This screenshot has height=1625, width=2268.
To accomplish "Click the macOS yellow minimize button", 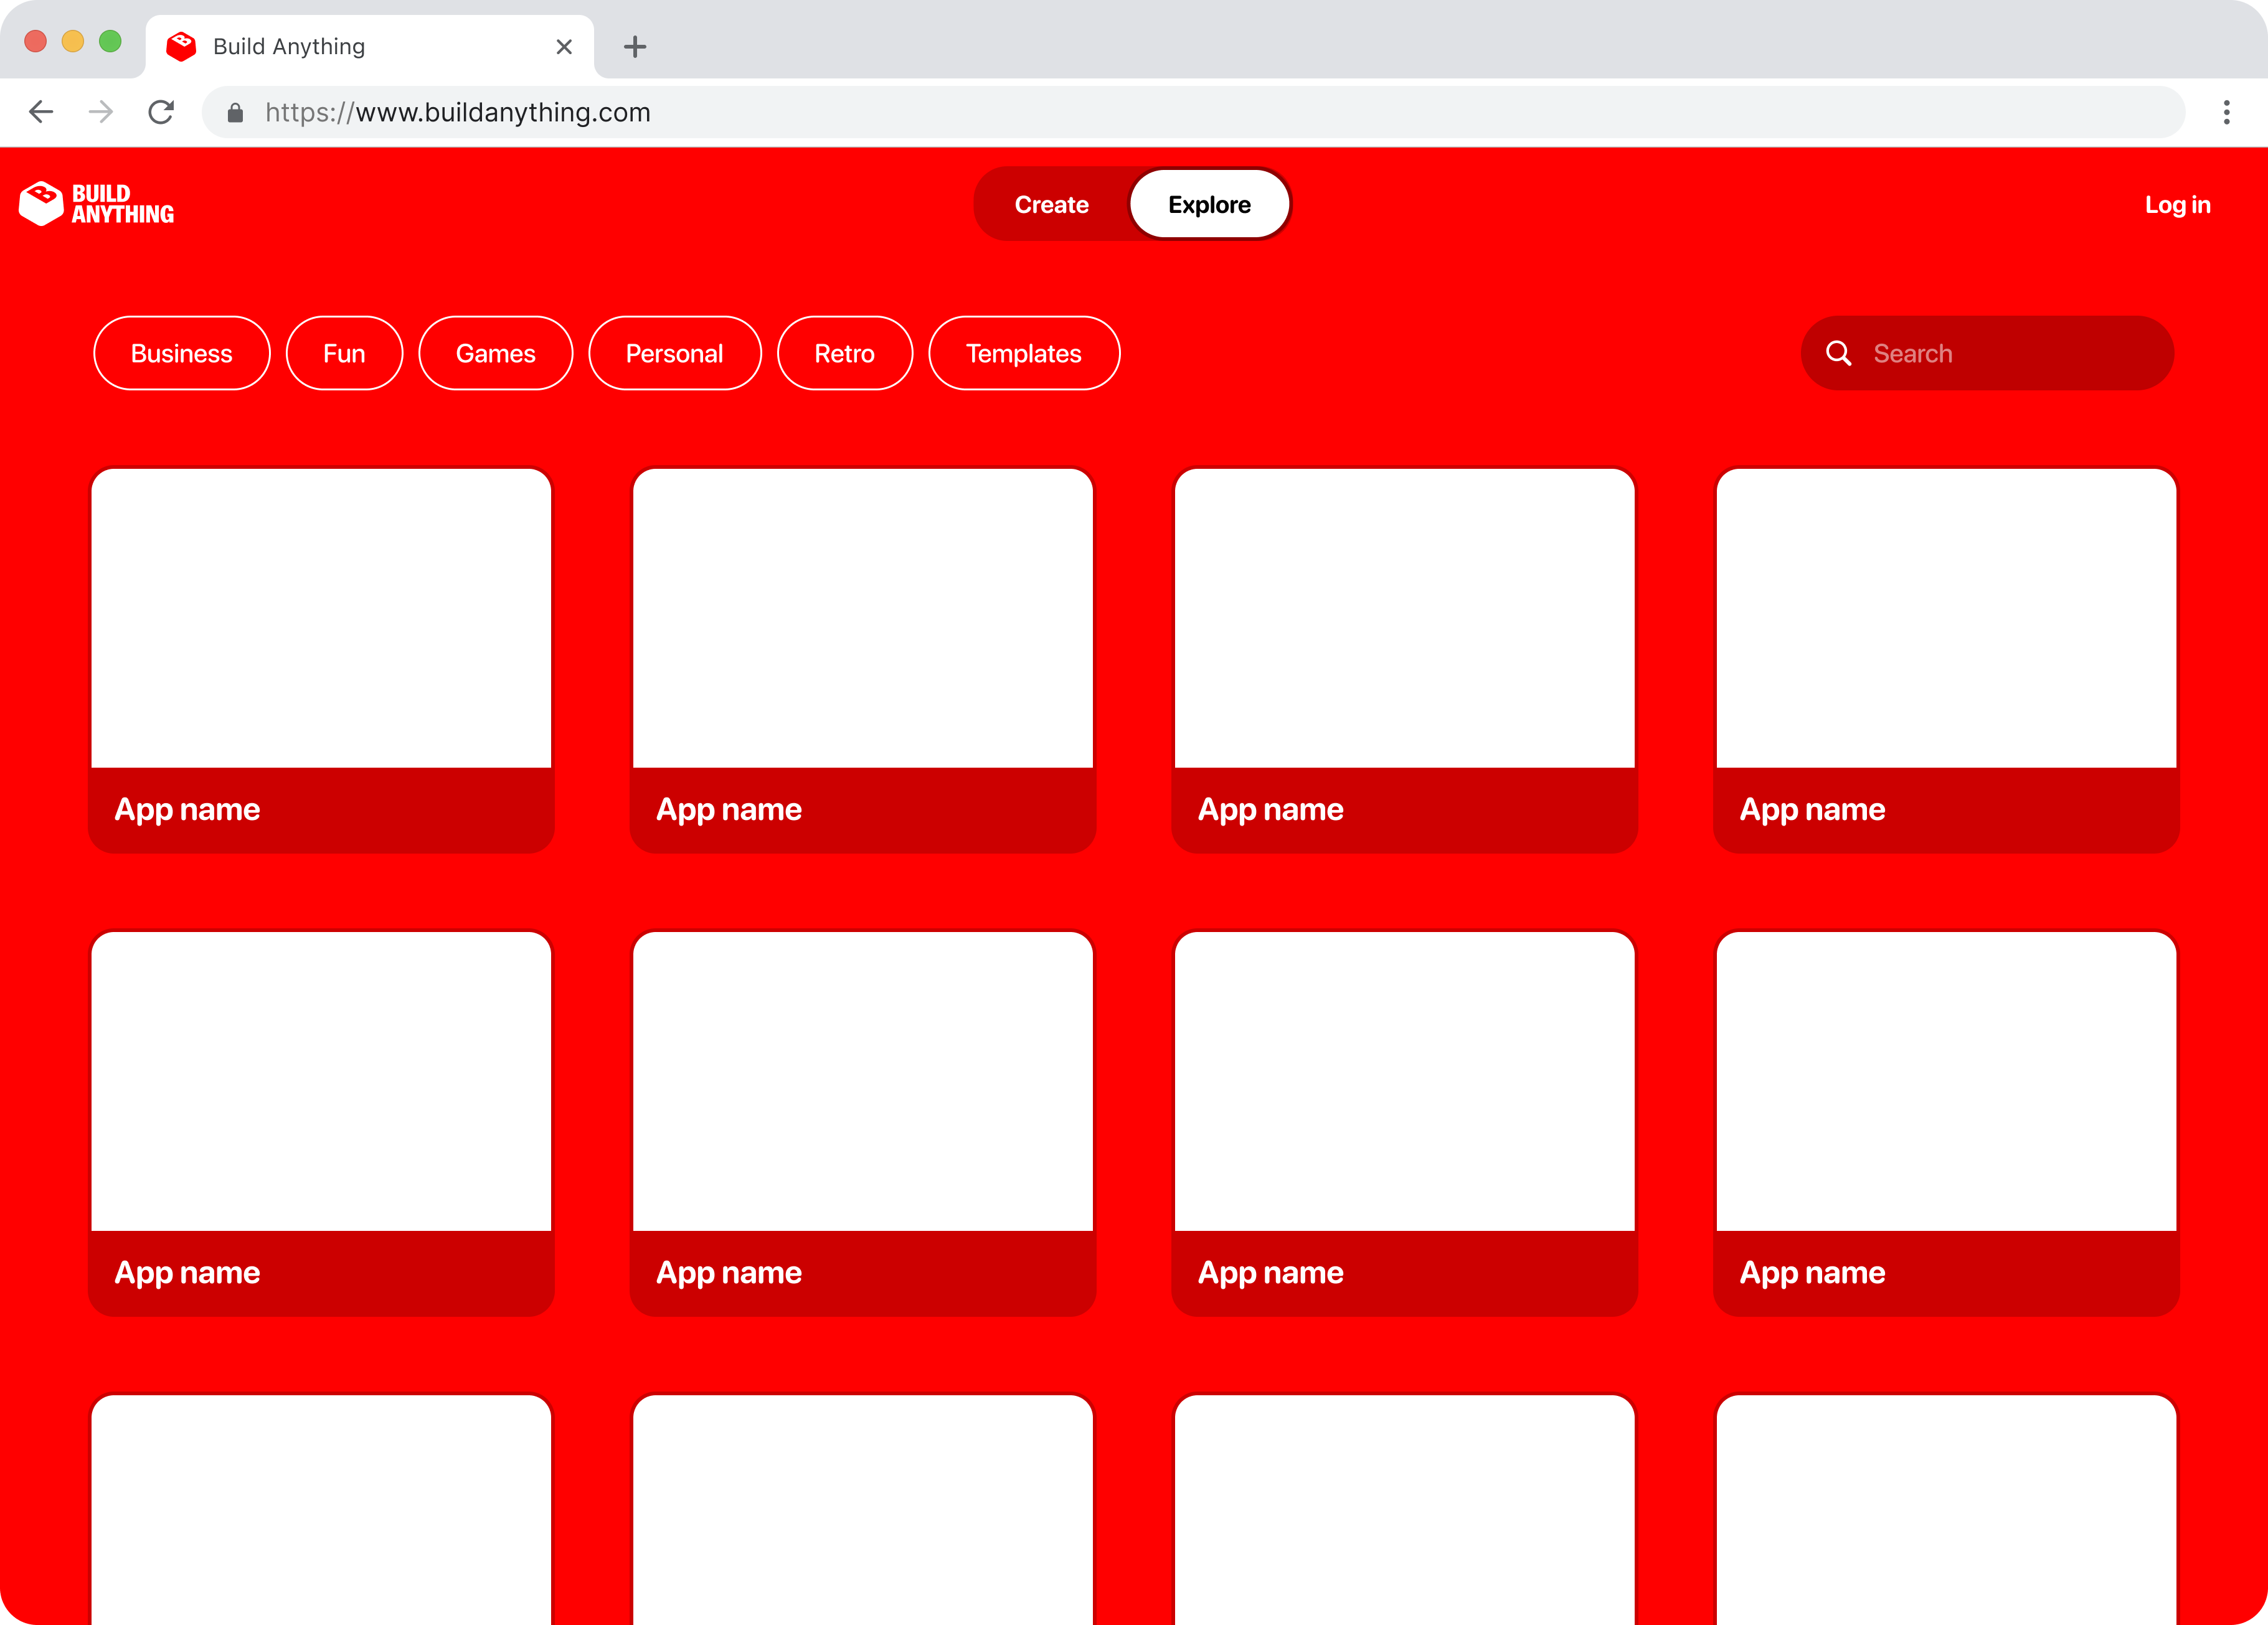I will coord(73,41).
